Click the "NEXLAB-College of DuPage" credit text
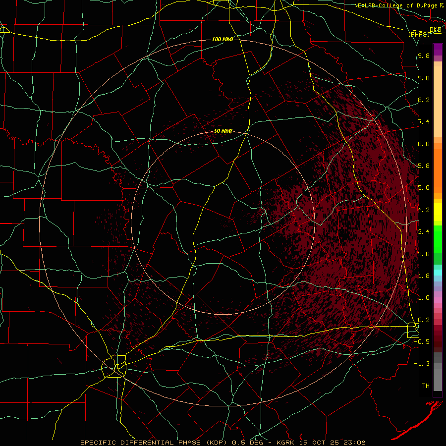This screenshot has width=446, height=446. coord(396,5)
